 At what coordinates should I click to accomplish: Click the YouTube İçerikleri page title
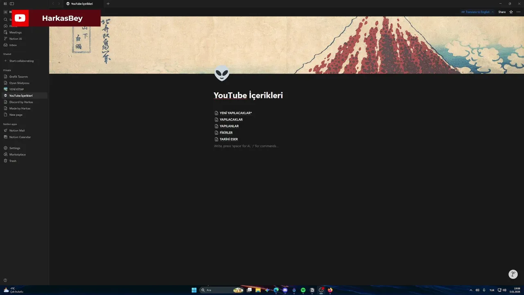[248, 95]
